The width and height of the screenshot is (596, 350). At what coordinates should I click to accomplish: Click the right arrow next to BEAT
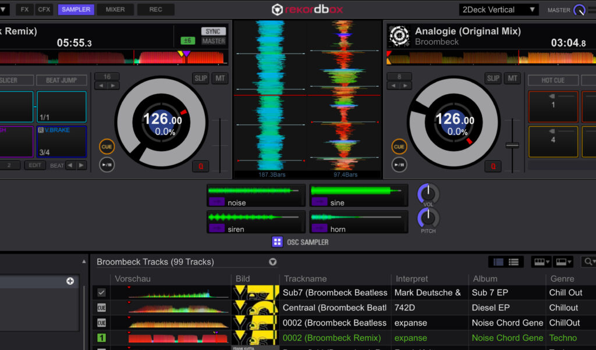tap(81, 165)
